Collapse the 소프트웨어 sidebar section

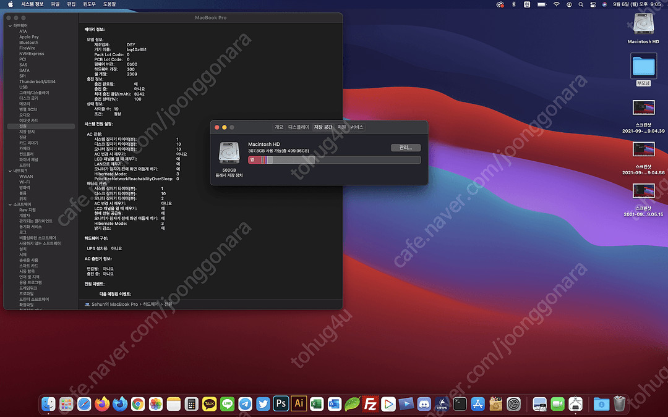pos(9,204)
